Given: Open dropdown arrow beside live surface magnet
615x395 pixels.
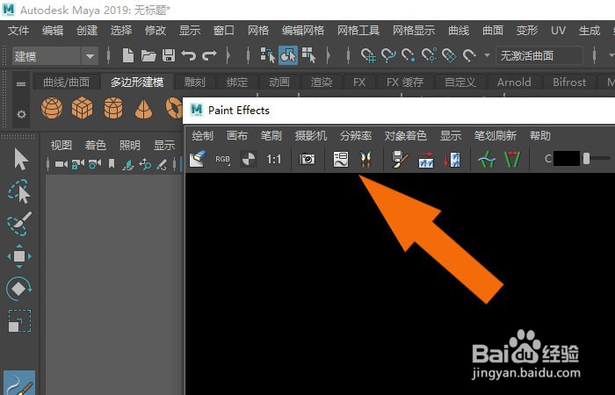Looking at the screenshot, I should click(487, 55).
